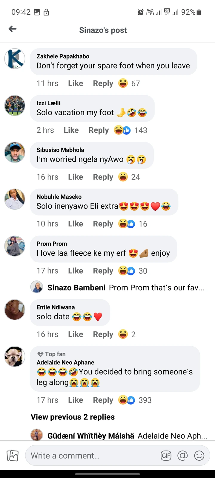Tap the mention @ icon
Image resolution: width=215 pixels, height=478 pixels.
point(182,456)
